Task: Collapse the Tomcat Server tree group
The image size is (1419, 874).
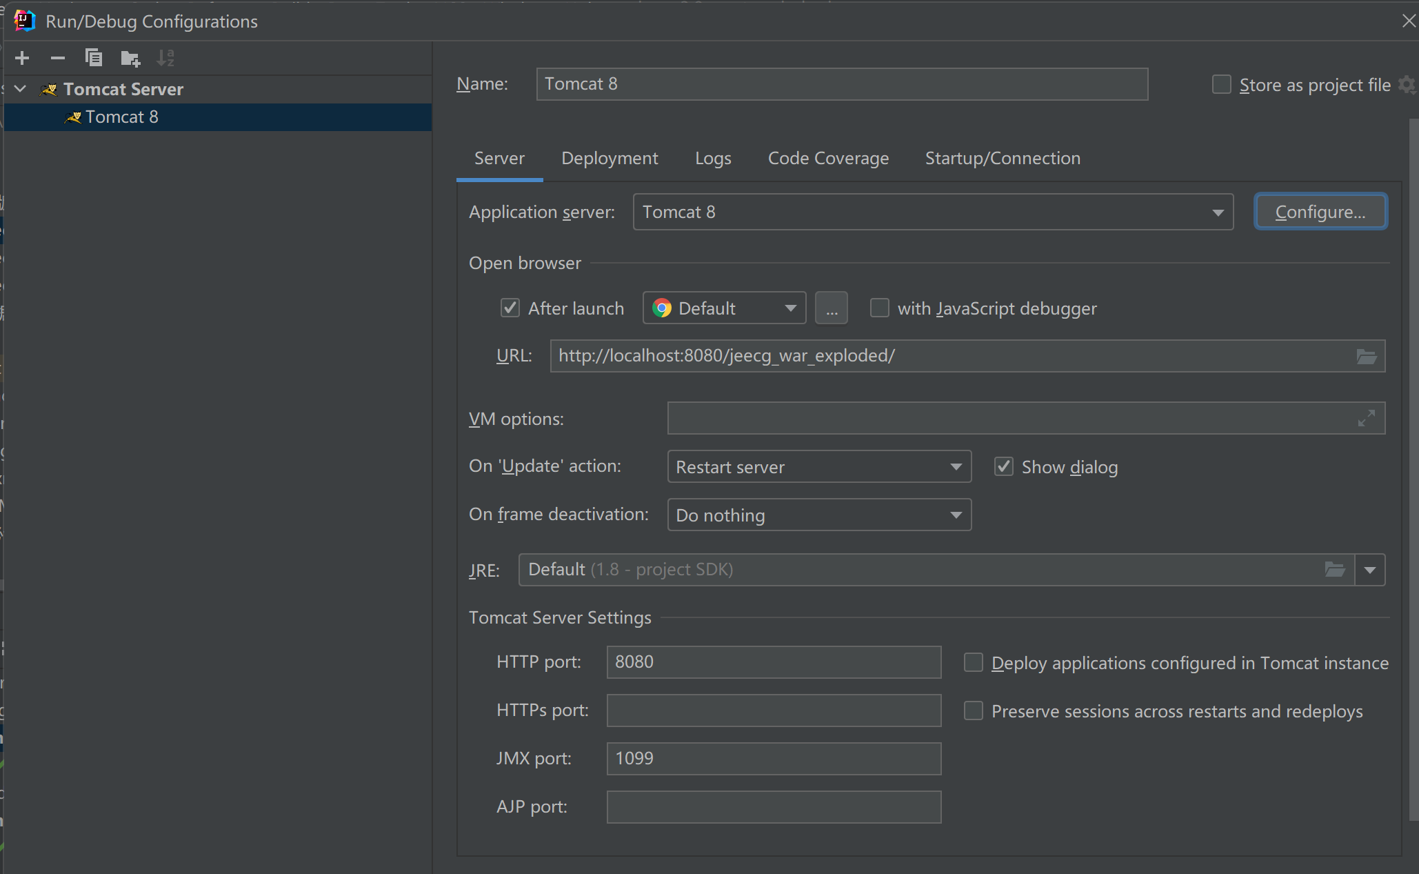Action: 21,89
